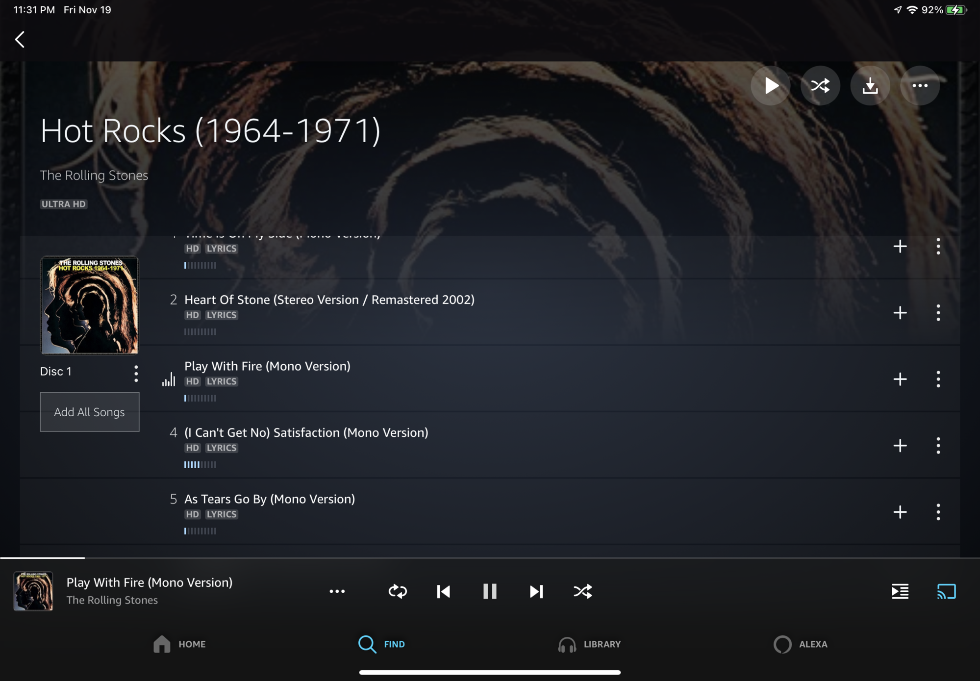Toggle shuffle in the player bar

pyautogui.click(x=582, y=591)
